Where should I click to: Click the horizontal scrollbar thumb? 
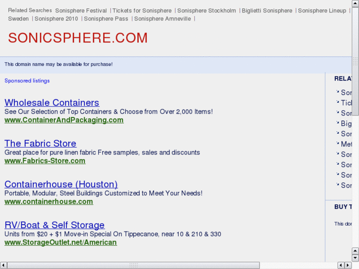(133, 266)
